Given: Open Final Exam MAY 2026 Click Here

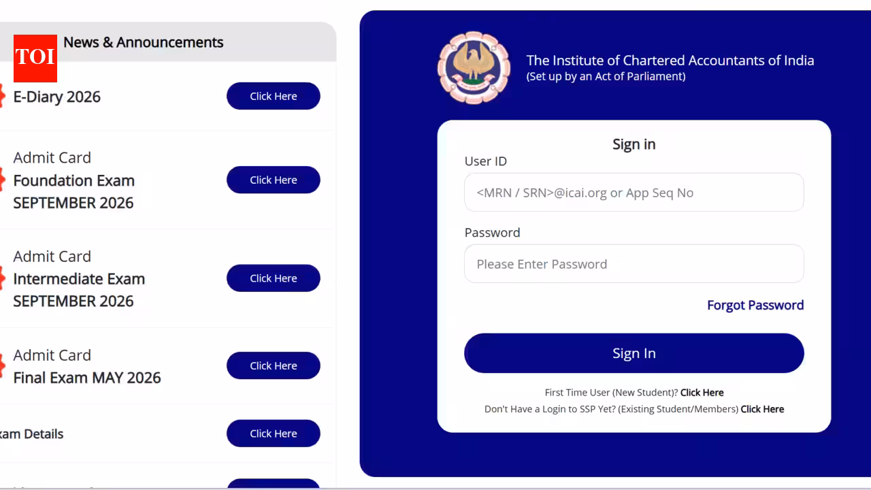Looking at the screenshot, I should click(x=274, y=365).
